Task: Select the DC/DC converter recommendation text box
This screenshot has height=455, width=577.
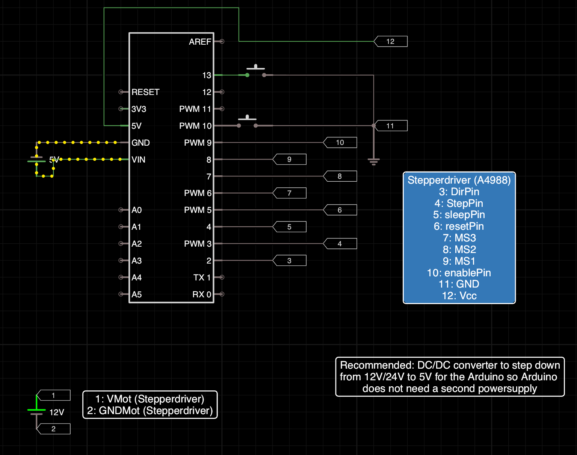Action: click(450, 377)
